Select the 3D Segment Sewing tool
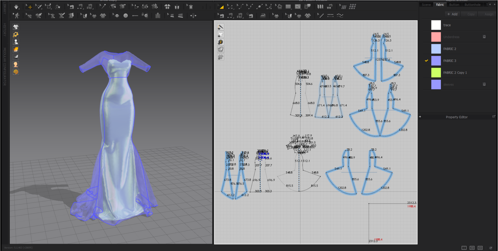 click(x=80, y=7)
